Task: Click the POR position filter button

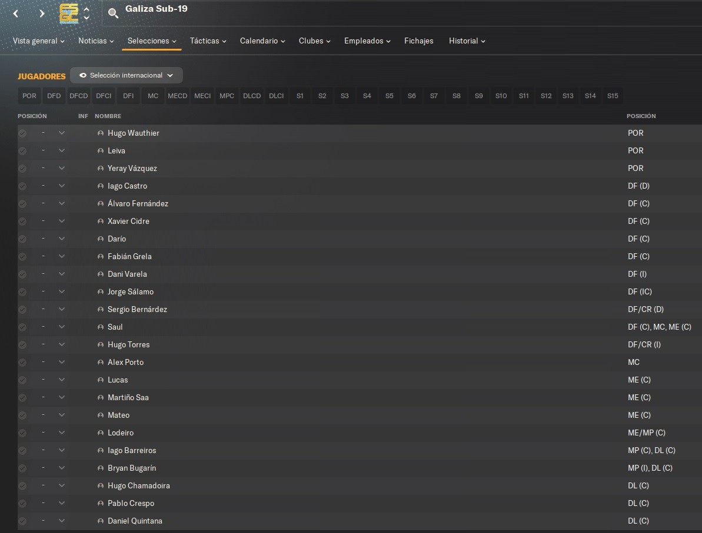Action: (29, 96)
